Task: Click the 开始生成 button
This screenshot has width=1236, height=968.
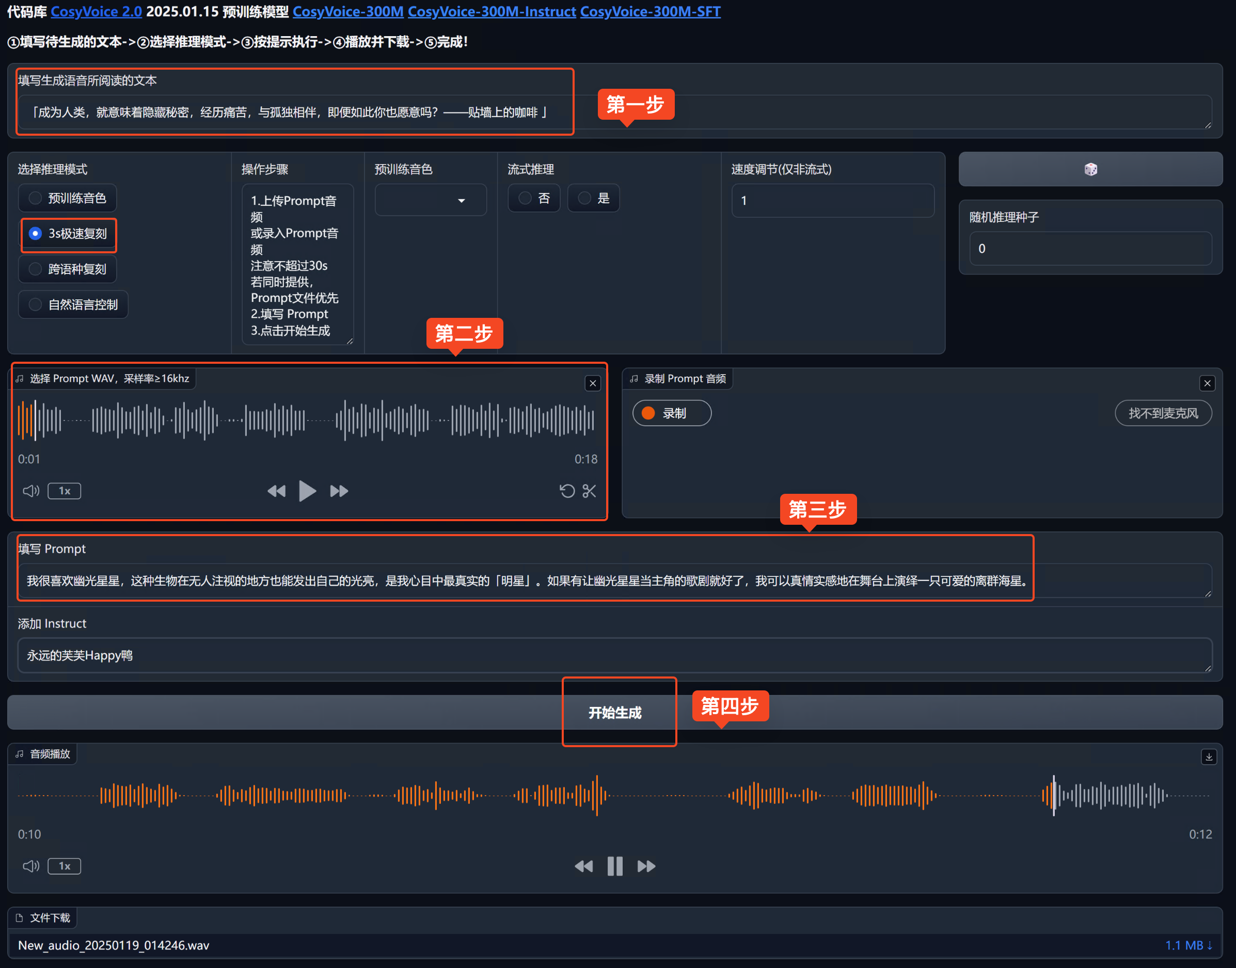Action: coord(614,713)
